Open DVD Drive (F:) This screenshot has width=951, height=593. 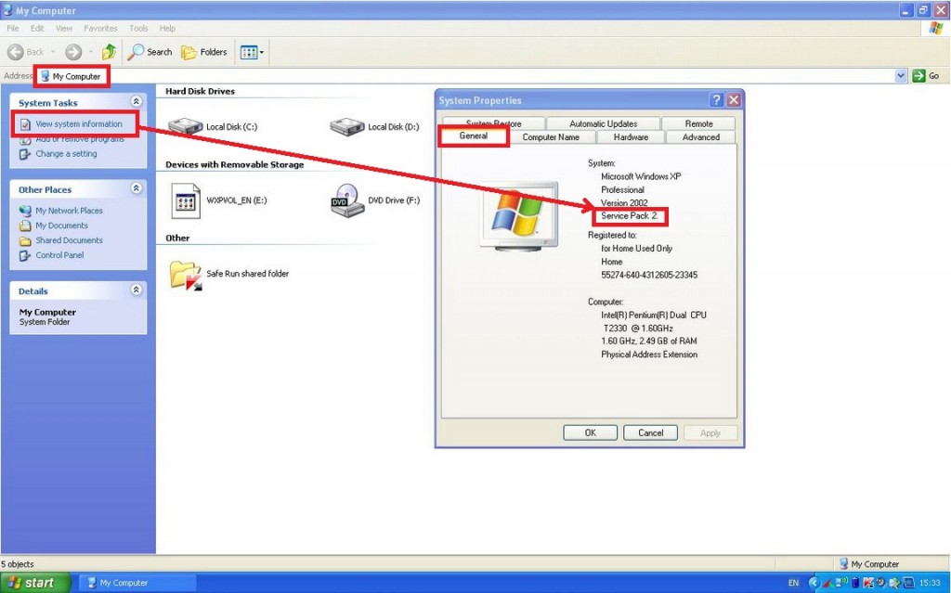click(x=370, y=200)
